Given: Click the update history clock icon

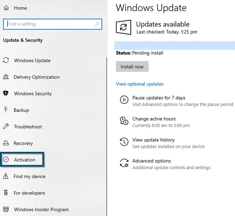Looking at the screenshot, I should (x=124, y=142).
